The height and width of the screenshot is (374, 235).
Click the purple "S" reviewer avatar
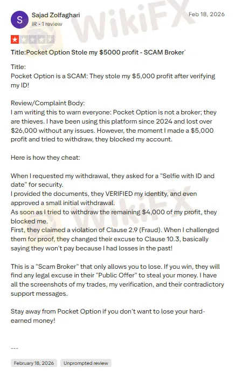pyautogui.click(x=19, y=20)
